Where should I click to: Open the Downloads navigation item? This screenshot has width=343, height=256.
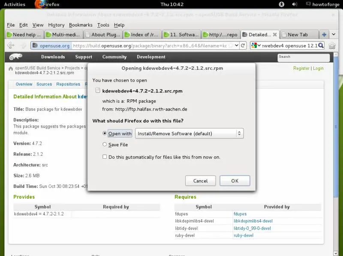(53, 57)
